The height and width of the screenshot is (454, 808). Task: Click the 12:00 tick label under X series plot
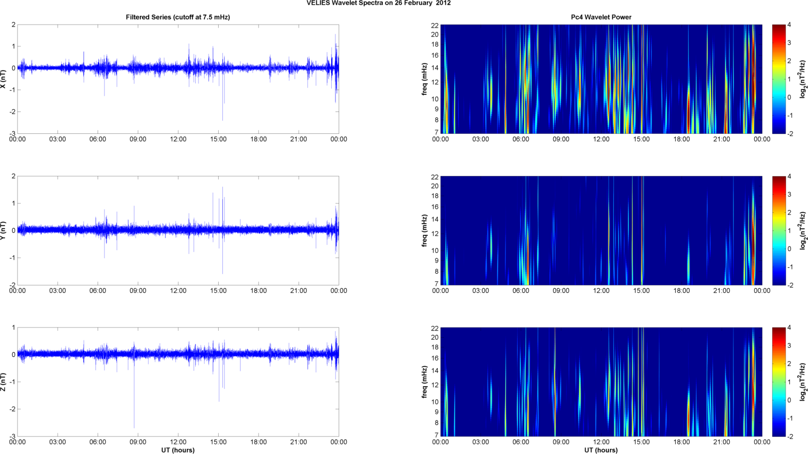point(178,139)
